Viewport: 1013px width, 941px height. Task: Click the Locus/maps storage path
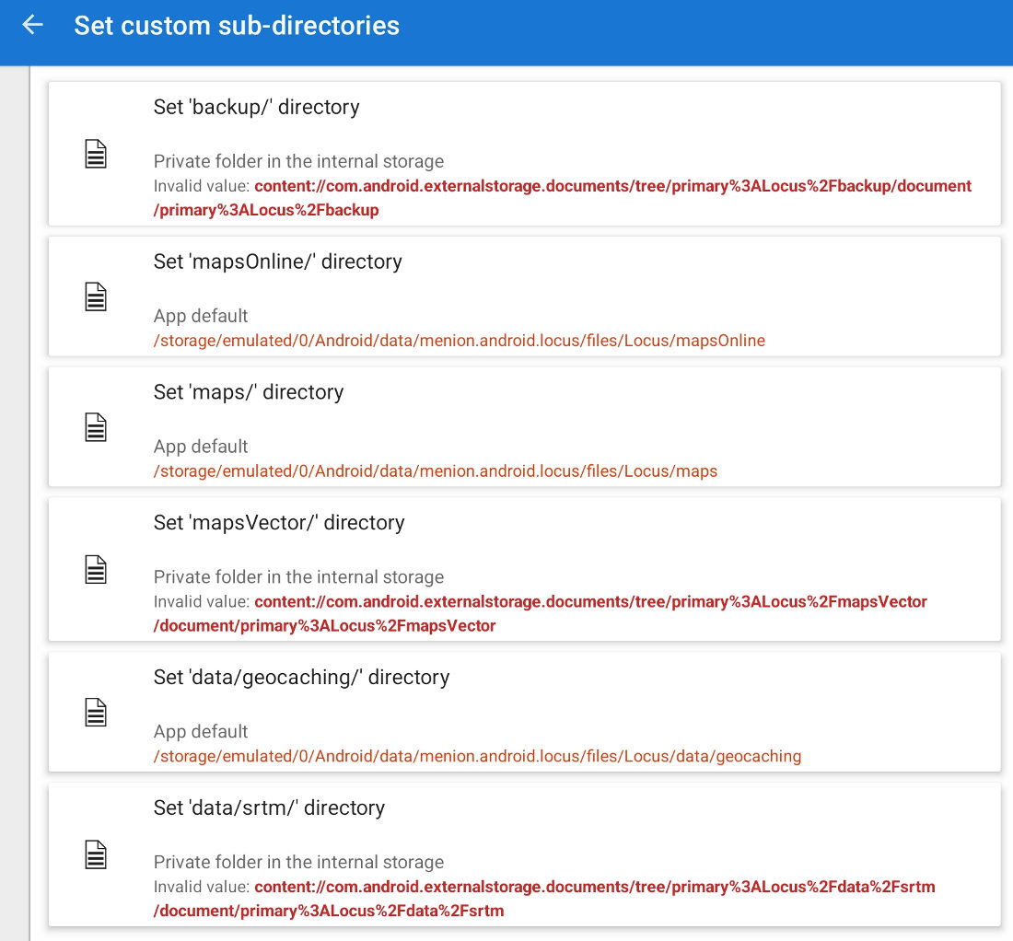(435, 471)
